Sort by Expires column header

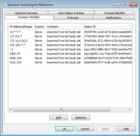tap(39, 27)
